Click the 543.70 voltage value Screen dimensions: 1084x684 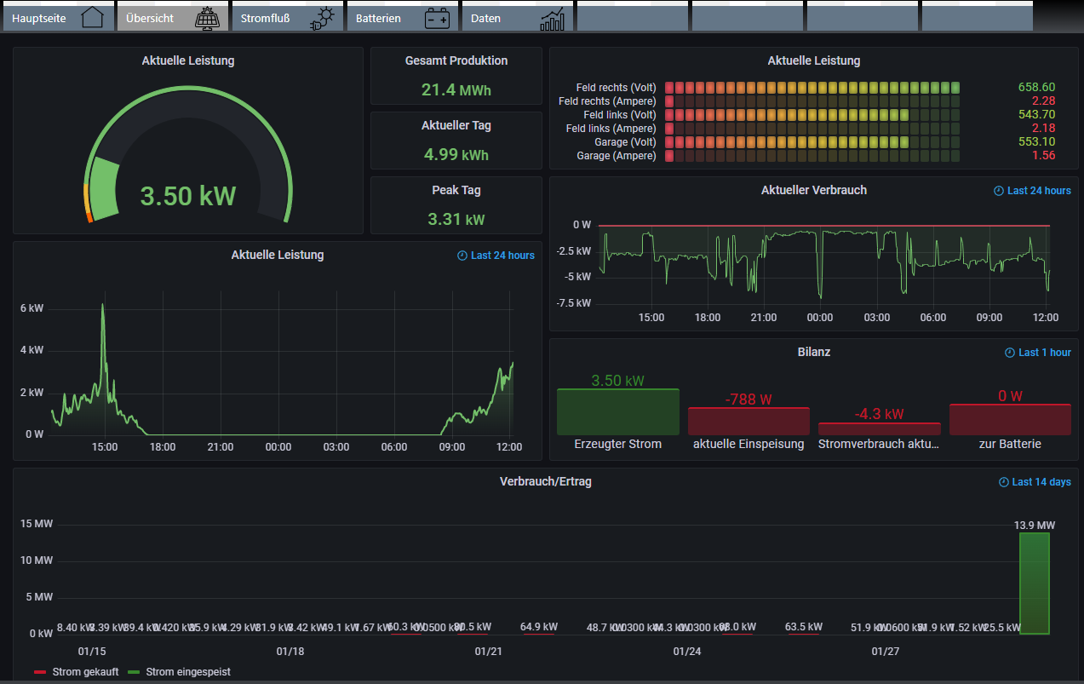tap(1036, 114)
